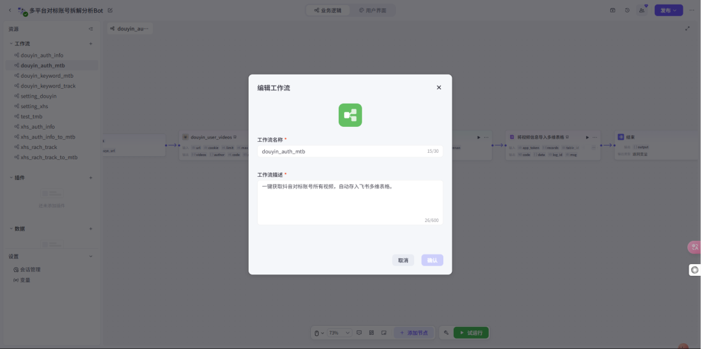This screenshot has width=701, height=349.
Task: Collapse the 资源 panel with its list icon
Action: click(91, 29)
